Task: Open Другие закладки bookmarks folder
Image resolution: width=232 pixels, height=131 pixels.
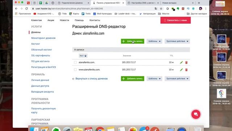Action: [x=197, y=14]
